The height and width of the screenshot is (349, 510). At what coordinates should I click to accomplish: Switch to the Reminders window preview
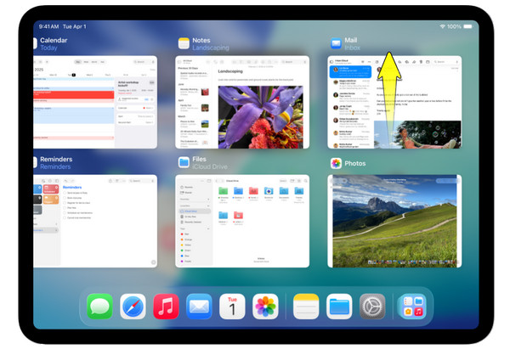coord(95,221)
